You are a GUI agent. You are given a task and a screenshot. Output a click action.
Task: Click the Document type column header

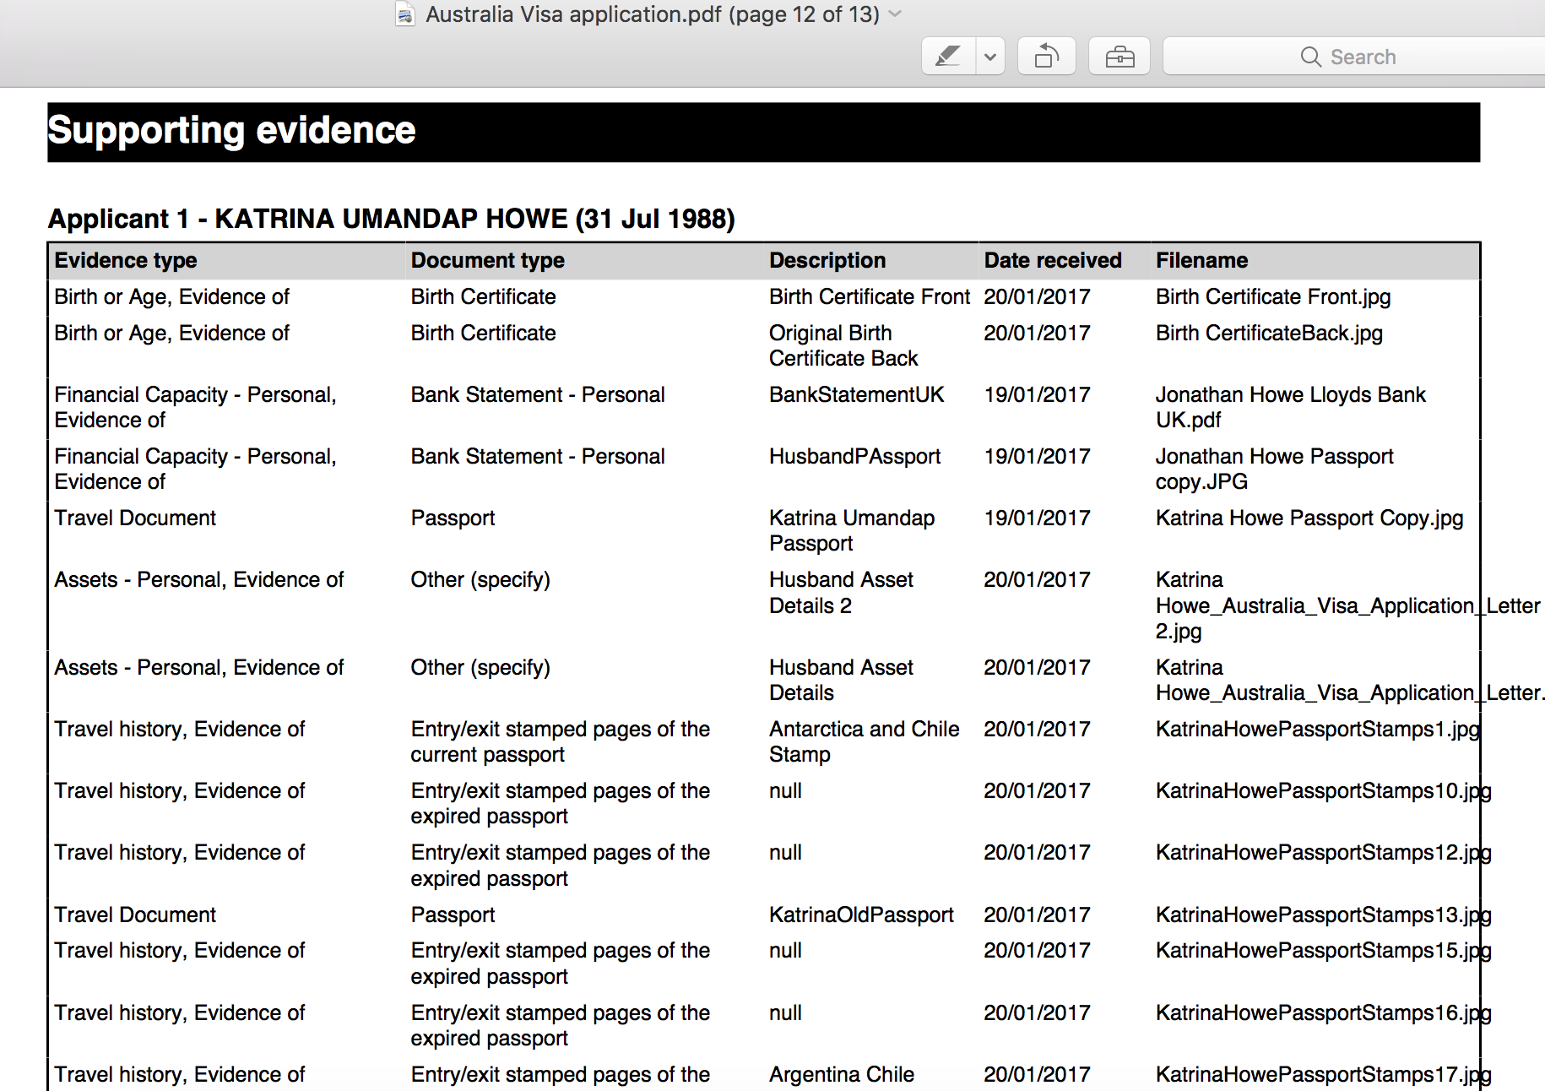pyautogui.click(x=487, y=260)
